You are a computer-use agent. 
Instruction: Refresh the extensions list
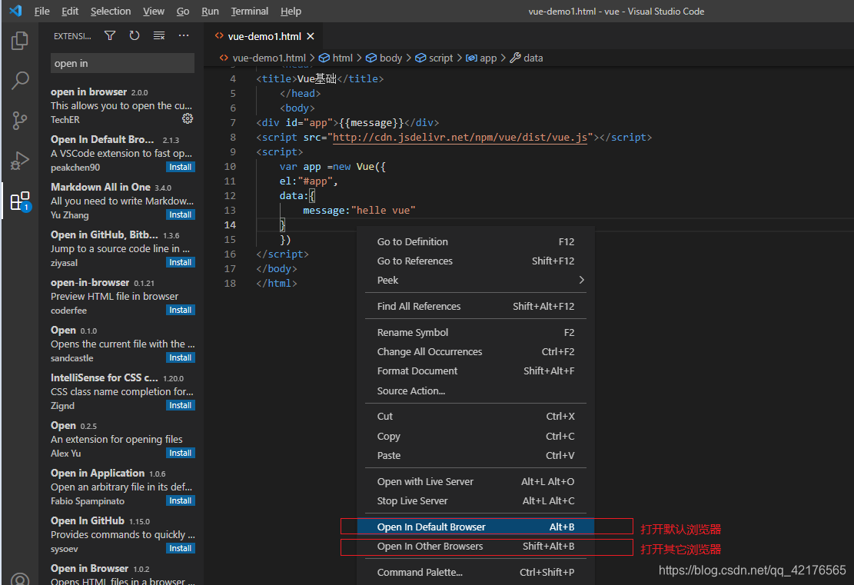click(135, 36)
